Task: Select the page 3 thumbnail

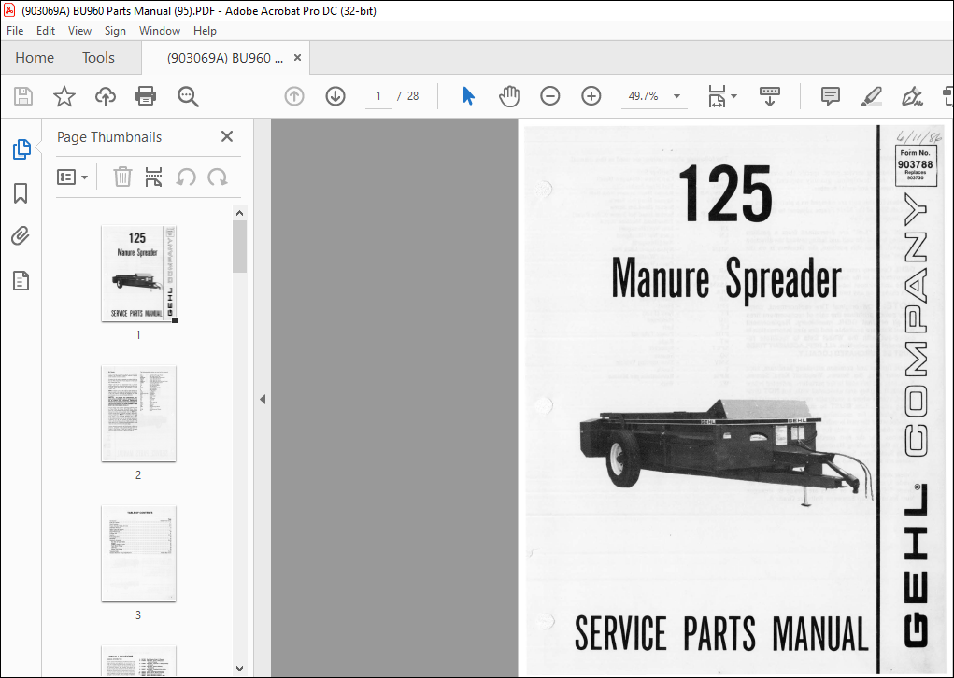Action: (x=138, y=554)
